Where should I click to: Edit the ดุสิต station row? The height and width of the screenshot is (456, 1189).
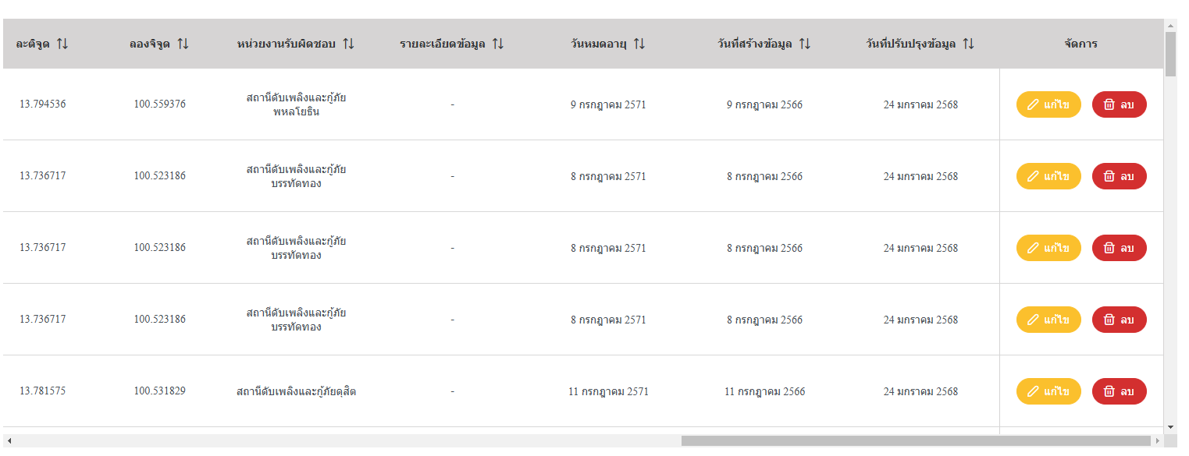[x=1048, y=391]
